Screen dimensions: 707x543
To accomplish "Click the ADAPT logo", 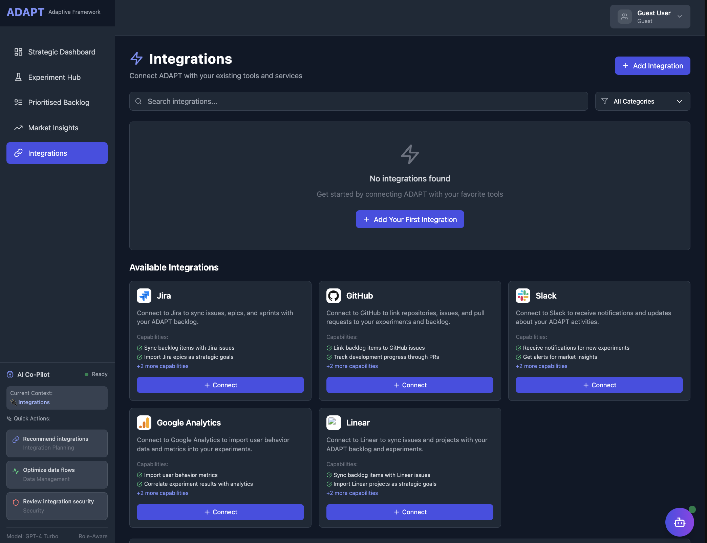I will pyautogui.click(x=26, y=12).
